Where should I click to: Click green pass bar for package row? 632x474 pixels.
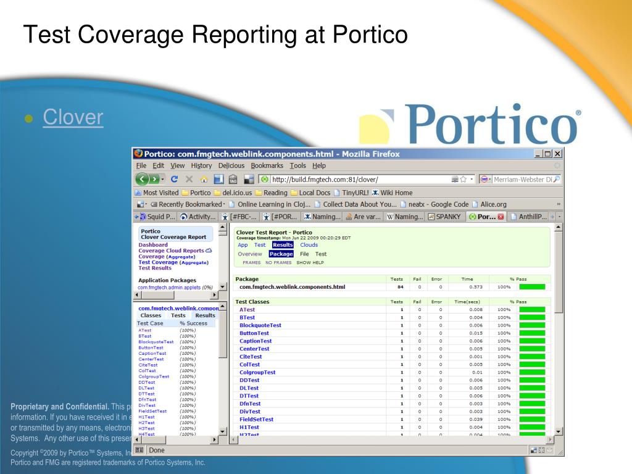[x=532, y=287]
